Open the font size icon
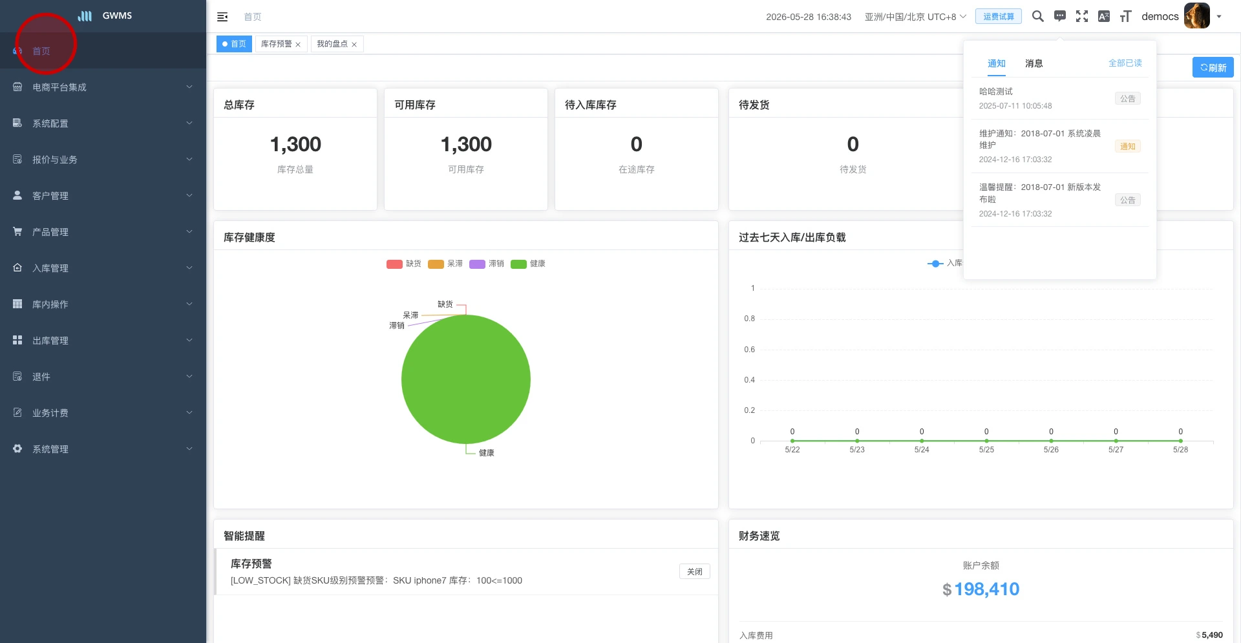The image size is (1241, 643). (1126, 16)
